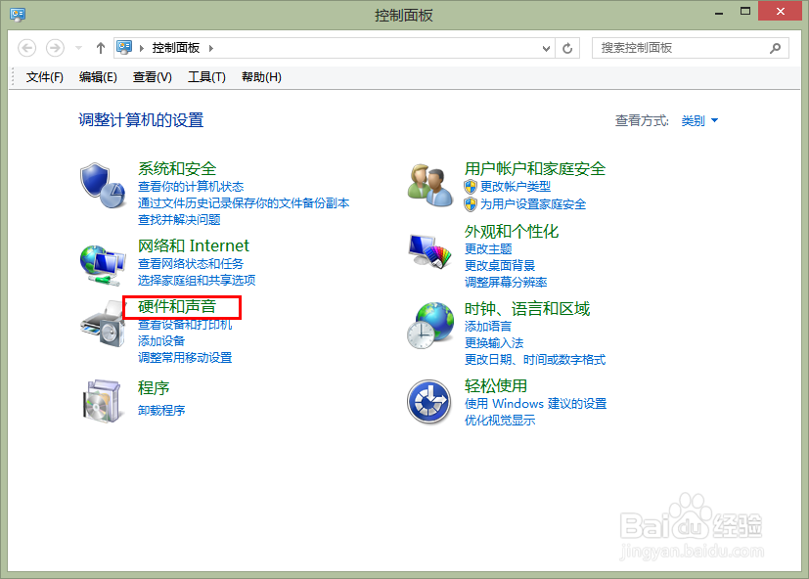Click the Forward navigation arrow
Screen dimensions: 809x579
(55, 48)
